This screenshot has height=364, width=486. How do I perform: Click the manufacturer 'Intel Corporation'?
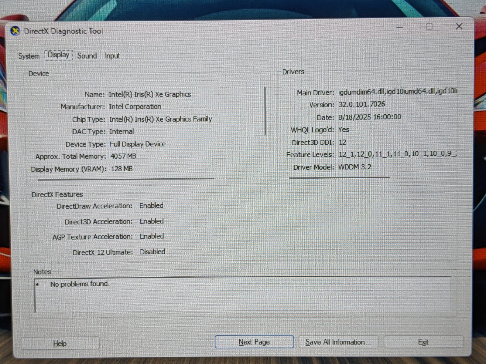point(135,107)
